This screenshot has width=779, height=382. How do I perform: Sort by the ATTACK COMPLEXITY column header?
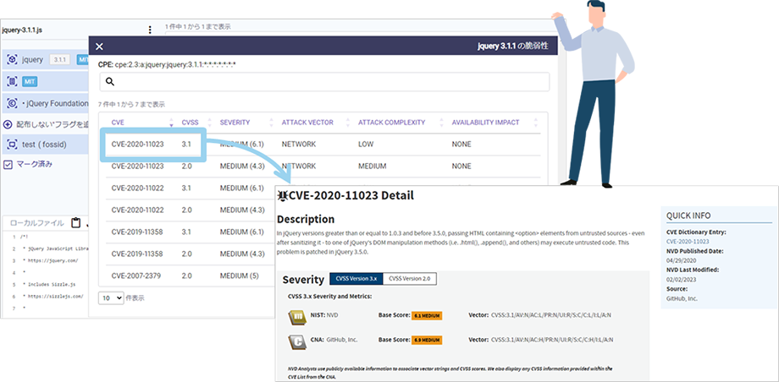(x=391, y=123)
